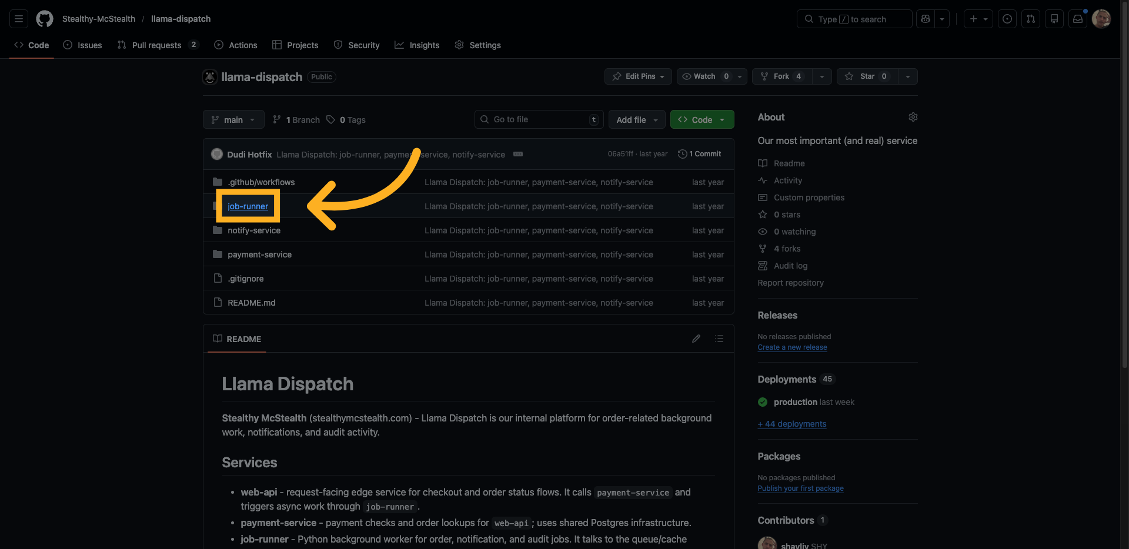Open the notify-service folder

[254, 230]
